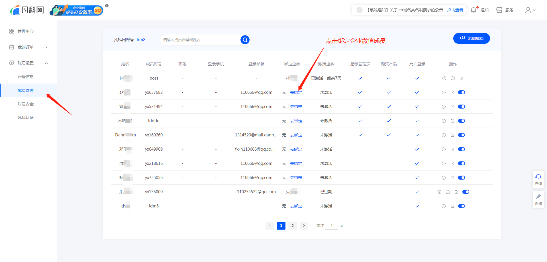Toggle the switch for yx218616
The height and width of the screenshot is (262, 547).
coord(462,163)
